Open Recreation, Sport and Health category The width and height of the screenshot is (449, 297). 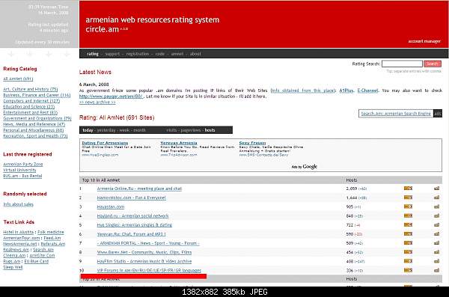point(35,136)
